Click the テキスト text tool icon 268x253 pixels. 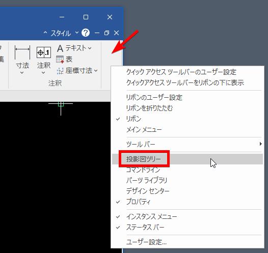[60, 48]
